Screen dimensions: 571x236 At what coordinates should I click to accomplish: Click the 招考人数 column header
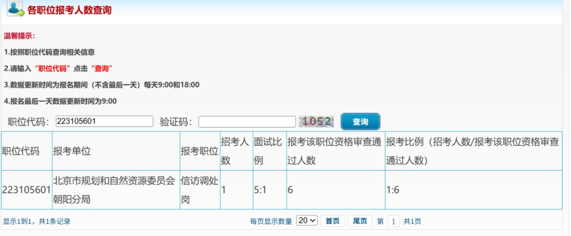234,151
